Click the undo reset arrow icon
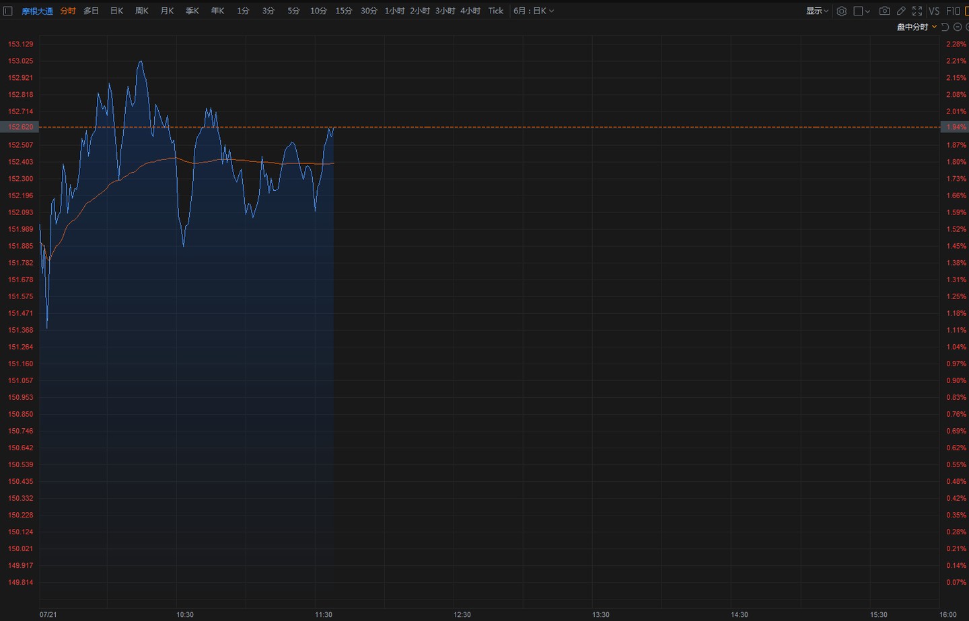 (x=945, y=27)
